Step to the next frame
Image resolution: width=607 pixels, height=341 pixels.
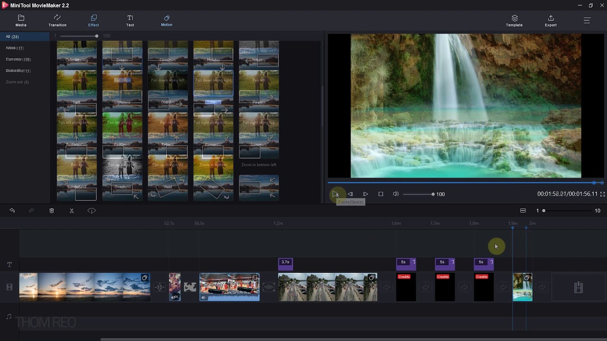pos(365,194)
